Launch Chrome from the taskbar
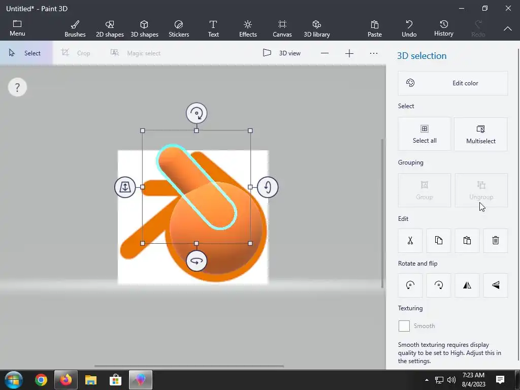 41,380
